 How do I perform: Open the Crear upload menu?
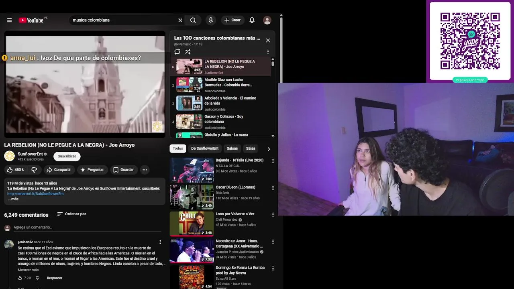coord(232,20)
